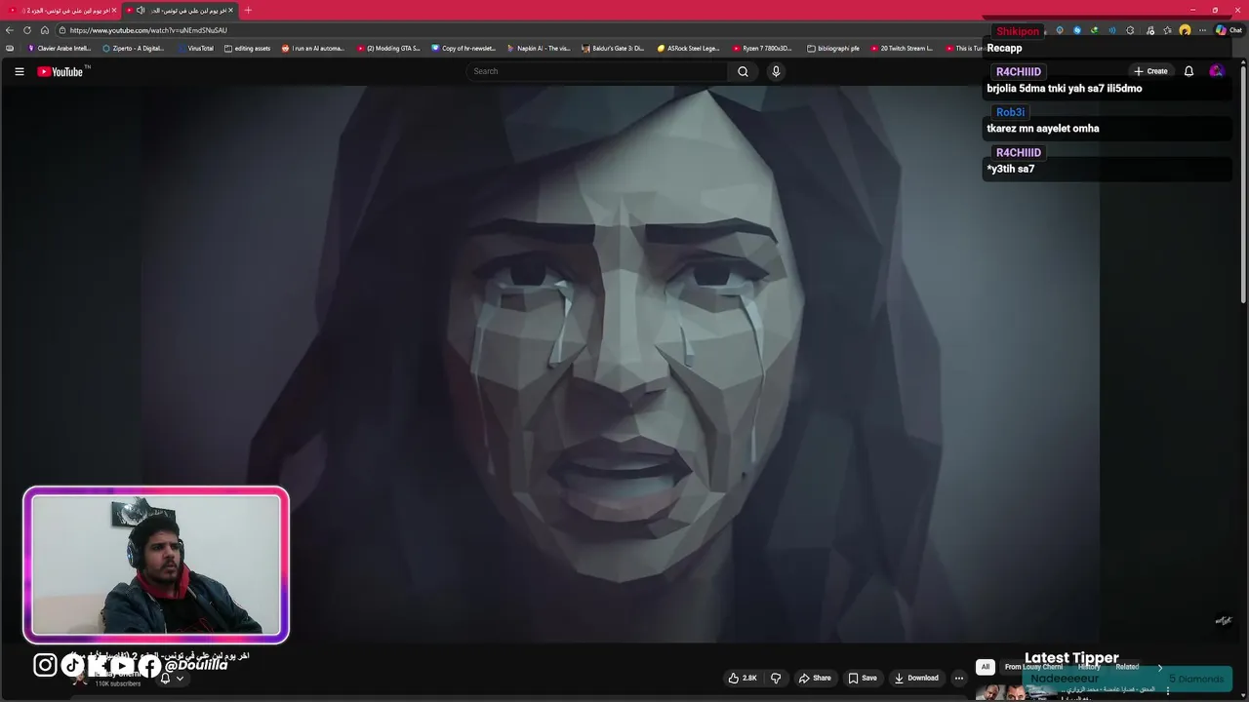
Task: Open the YouTube hamburger guide menu
Action: (x=19, y=71)
